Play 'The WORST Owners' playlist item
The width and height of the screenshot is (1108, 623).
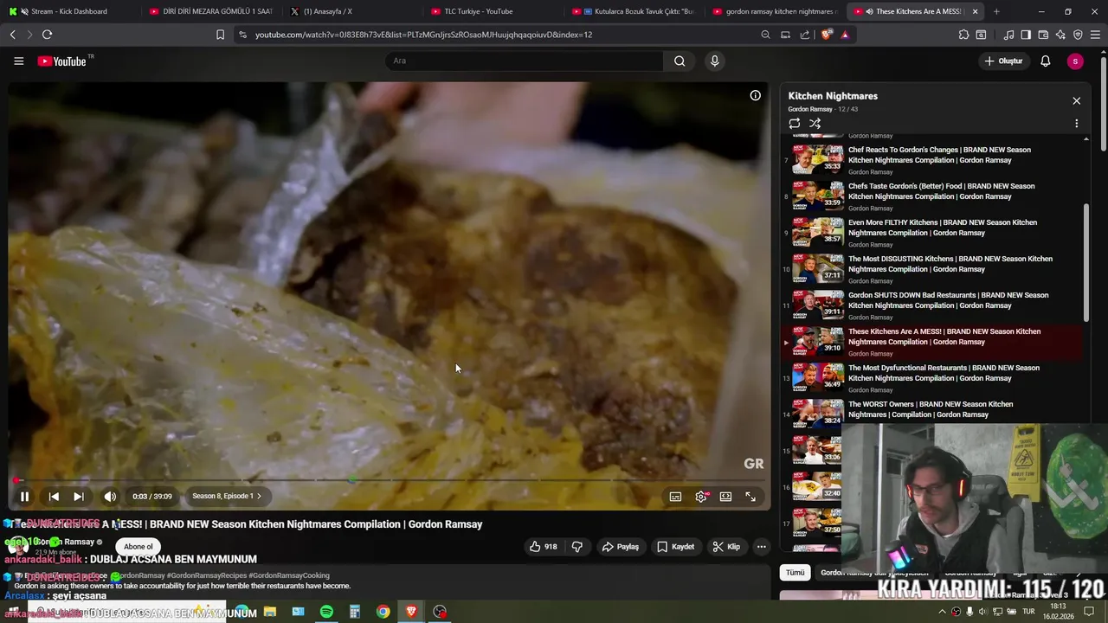(x=931, y=411)
